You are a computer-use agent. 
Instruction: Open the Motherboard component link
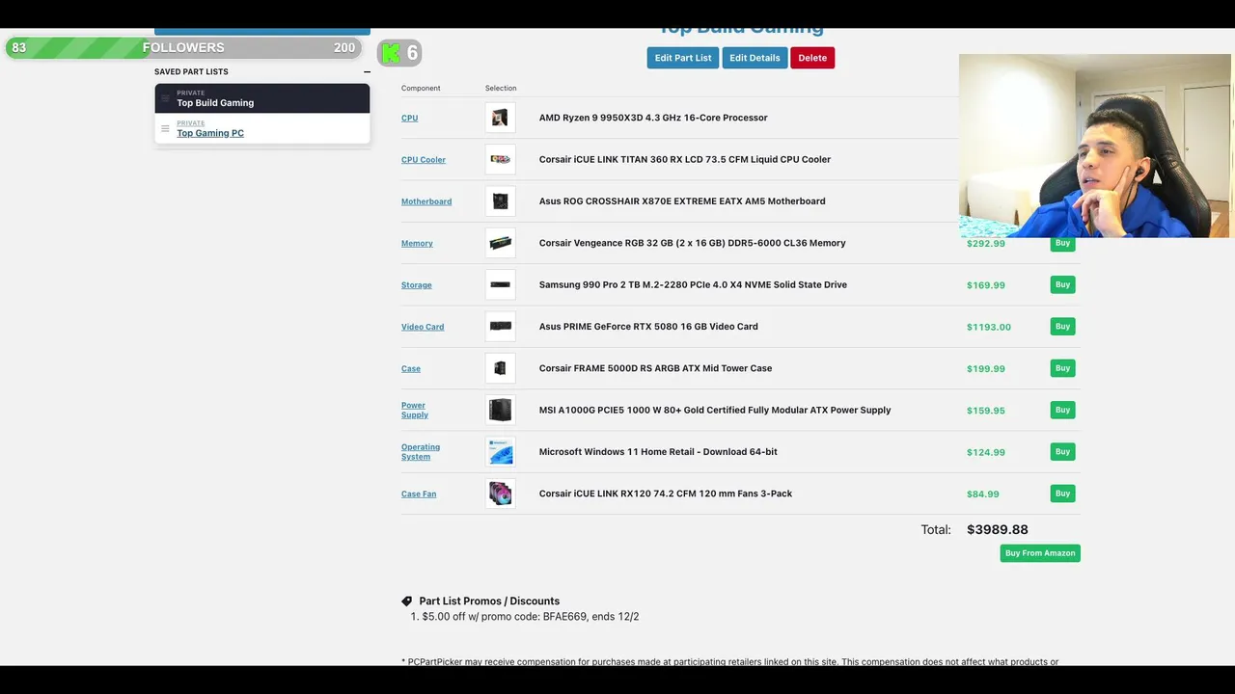pyautogui.click(x=426, y=201)
